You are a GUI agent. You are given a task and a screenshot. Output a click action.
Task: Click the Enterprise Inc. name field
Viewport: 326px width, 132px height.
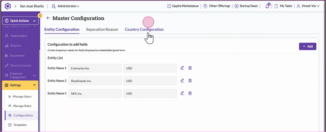tap(95, 68)
